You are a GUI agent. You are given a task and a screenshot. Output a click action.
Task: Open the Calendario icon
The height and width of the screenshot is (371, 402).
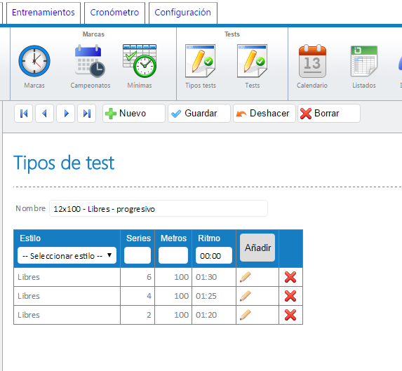click(312, 61)
